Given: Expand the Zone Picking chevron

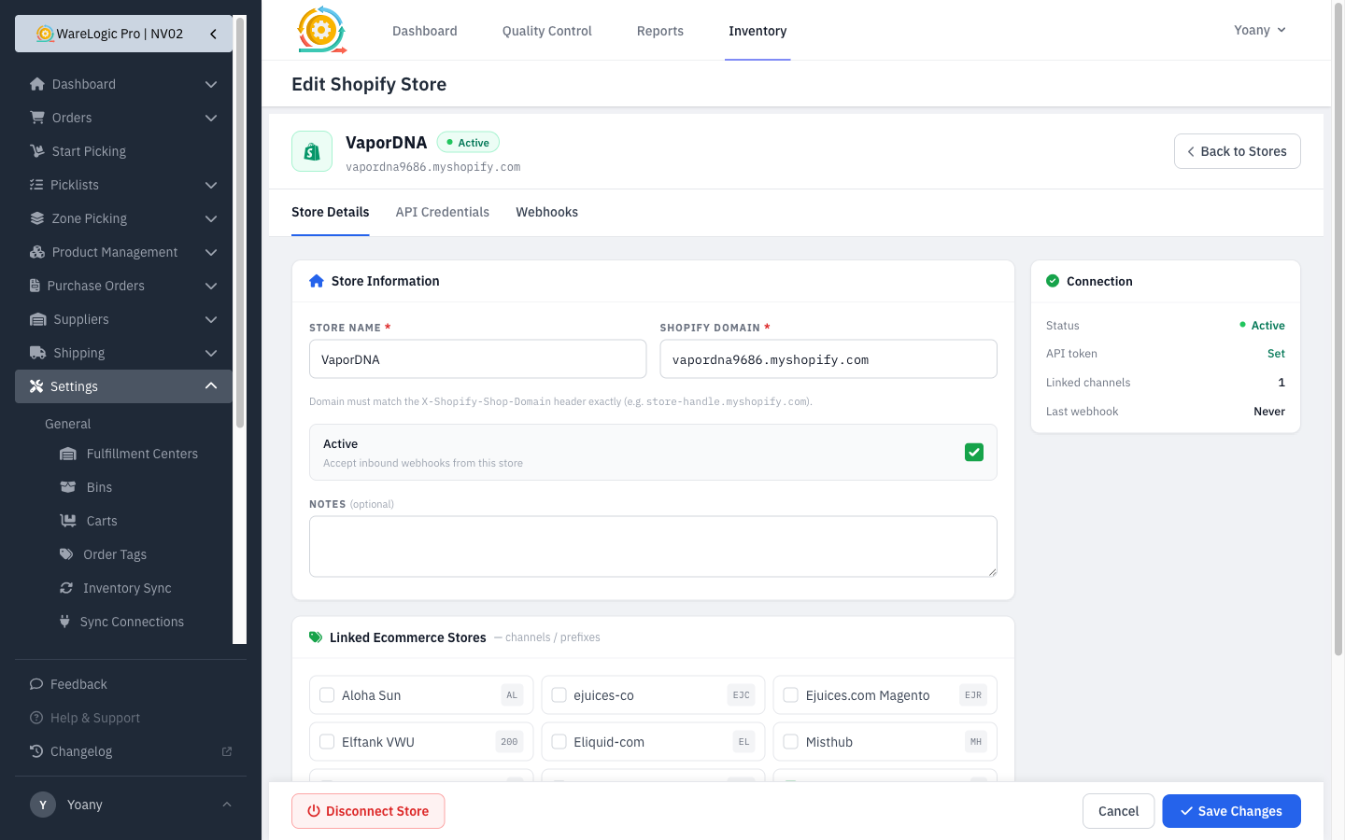Looking at the screenshot, I should pyautogui.click(x=211, y=218).
